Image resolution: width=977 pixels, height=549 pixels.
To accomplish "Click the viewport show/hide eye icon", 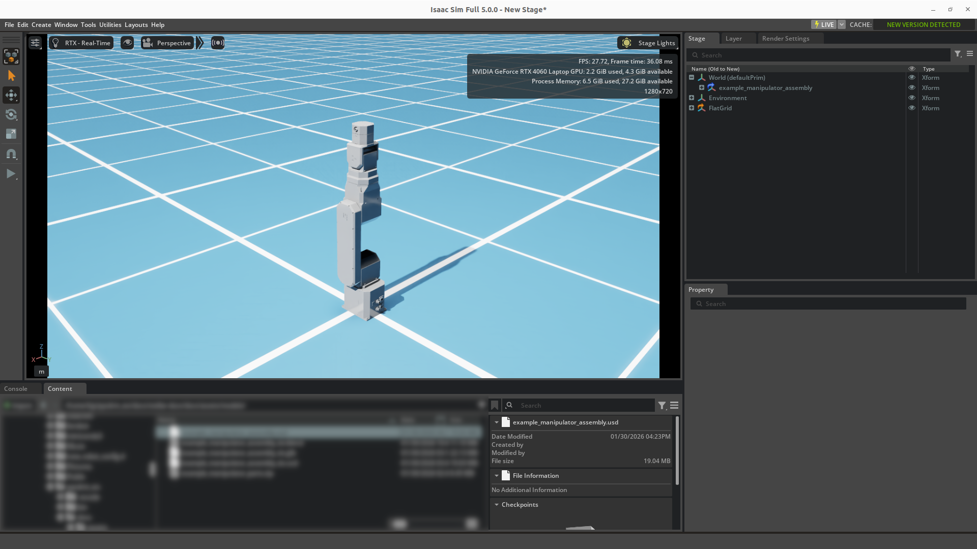I will click(x=127, y=43).
